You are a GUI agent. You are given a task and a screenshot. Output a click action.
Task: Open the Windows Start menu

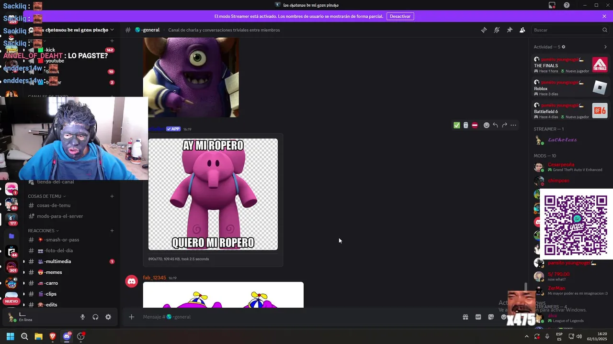(10, 336)
